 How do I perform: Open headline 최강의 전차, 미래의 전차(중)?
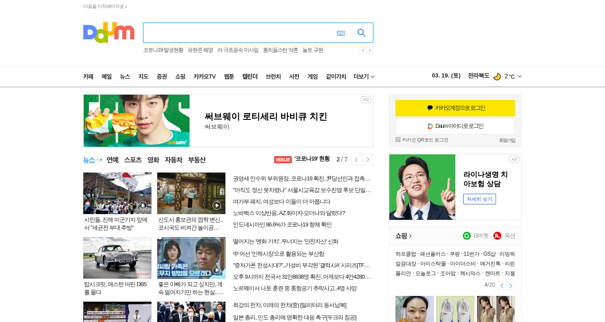(290, 305)
